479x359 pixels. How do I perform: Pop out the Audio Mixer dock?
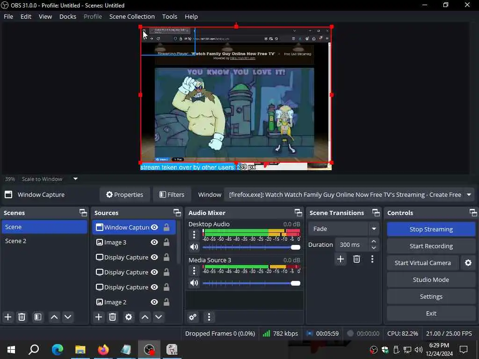pos(298,213)
